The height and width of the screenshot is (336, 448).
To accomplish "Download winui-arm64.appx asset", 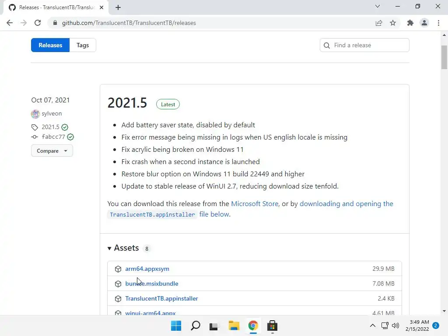I will 150,313.
